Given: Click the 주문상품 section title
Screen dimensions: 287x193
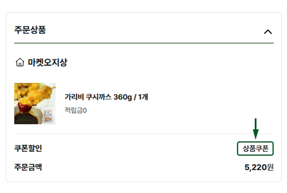Looking at the screenshot, I should [30, 30].
